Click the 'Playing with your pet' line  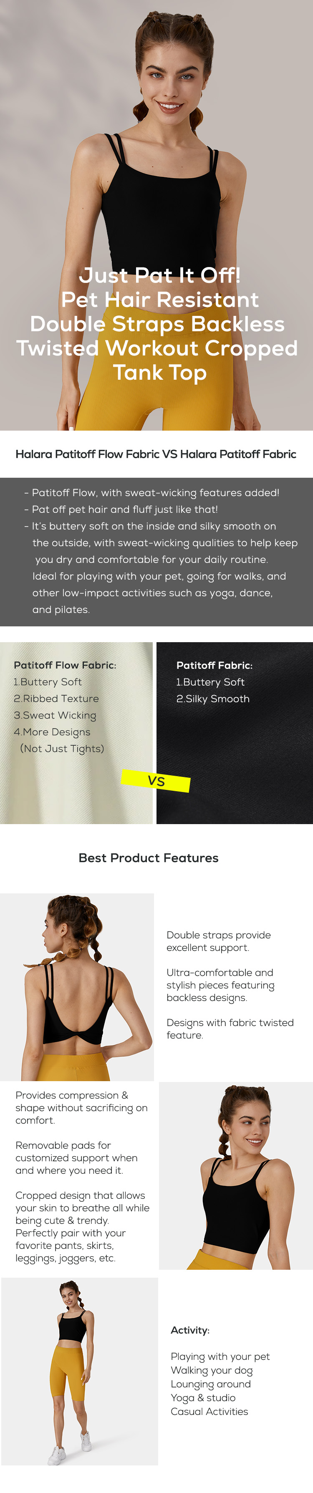click(220, 1357)
